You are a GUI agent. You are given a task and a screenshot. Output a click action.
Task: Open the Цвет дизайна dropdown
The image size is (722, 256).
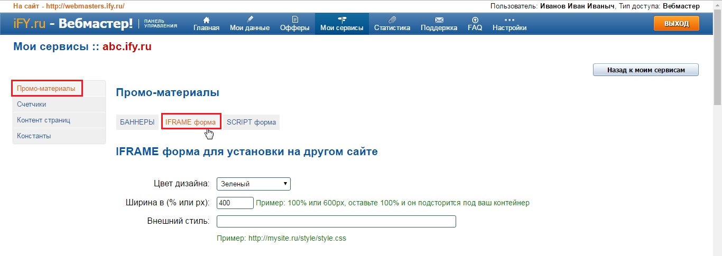[254, 184]
